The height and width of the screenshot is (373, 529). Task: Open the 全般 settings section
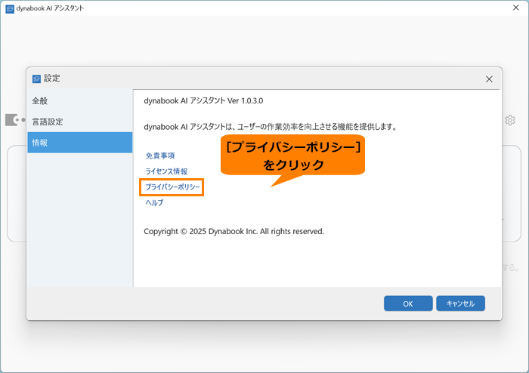(80, 100)
